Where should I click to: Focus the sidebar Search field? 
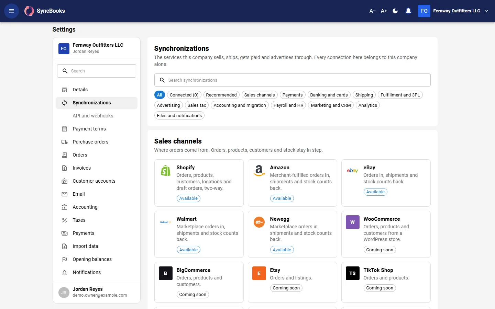pos(97,71)
